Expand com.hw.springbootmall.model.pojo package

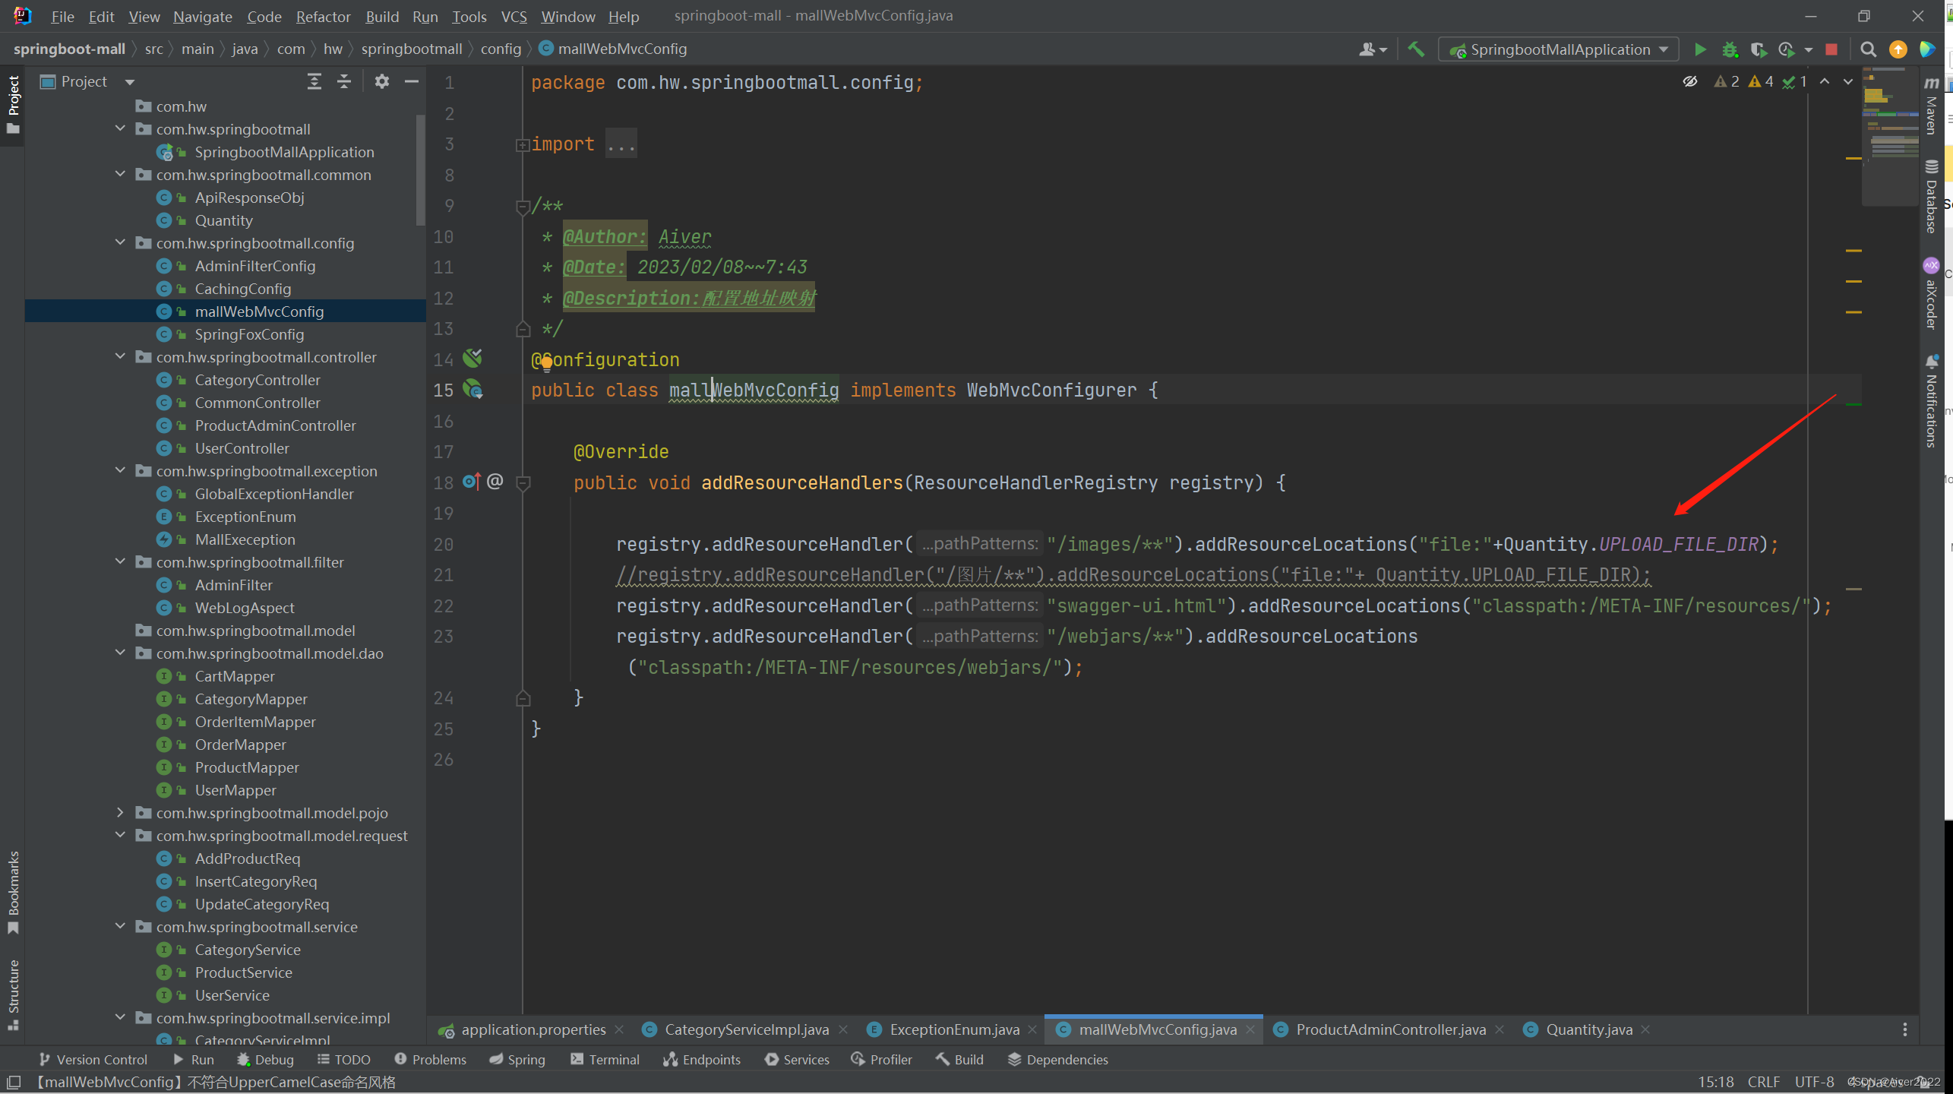point(120,812)
